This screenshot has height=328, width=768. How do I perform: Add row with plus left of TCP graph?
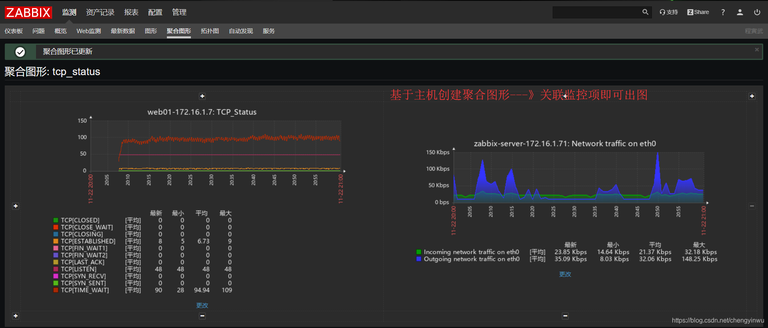click(16, 206)
